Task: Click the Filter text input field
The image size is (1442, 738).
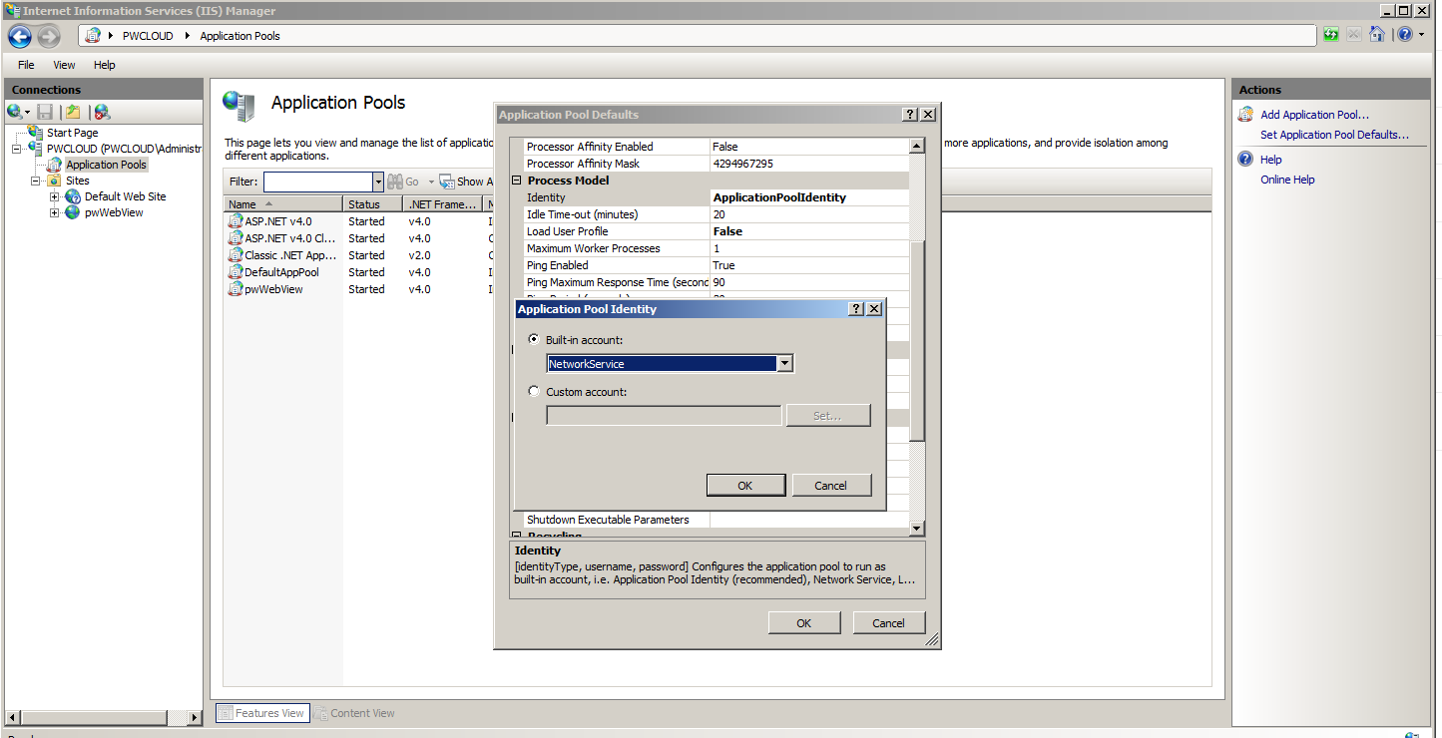Action: click(x=318, y=182)
